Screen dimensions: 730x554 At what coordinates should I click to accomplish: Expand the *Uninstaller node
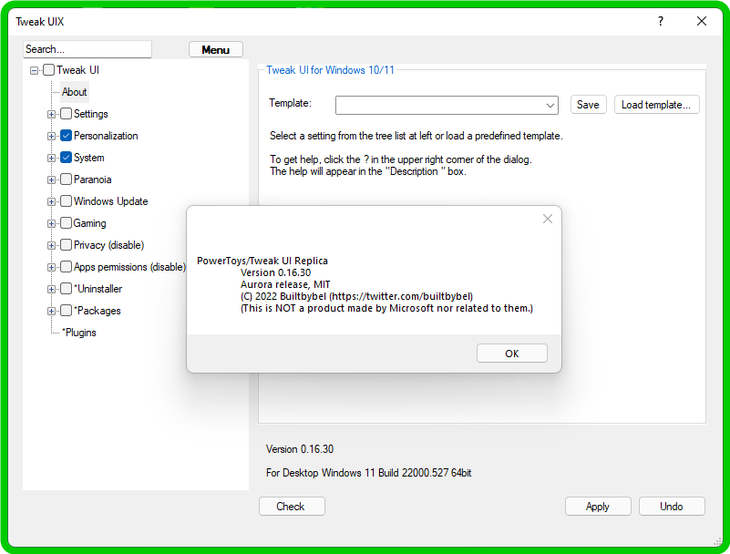click(x=51, y=289)
